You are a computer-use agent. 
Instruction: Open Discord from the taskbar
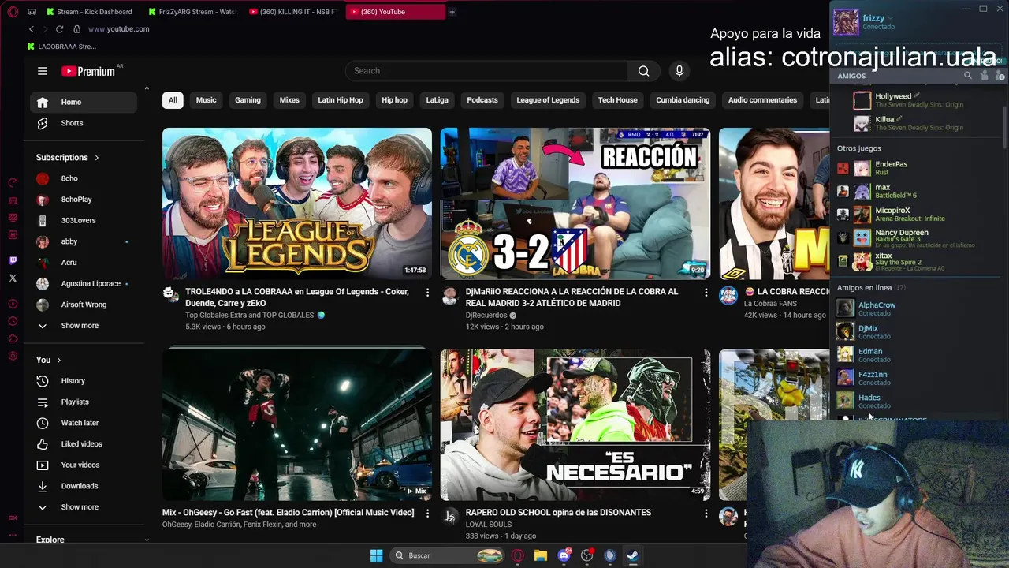pyautogui.click(x=564, y=555)
